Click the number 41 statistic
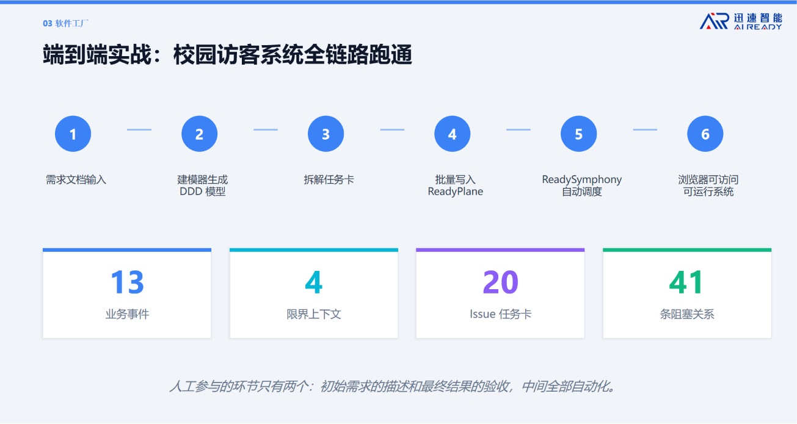This screenshot has height=424, width=797. pos(686,282)
